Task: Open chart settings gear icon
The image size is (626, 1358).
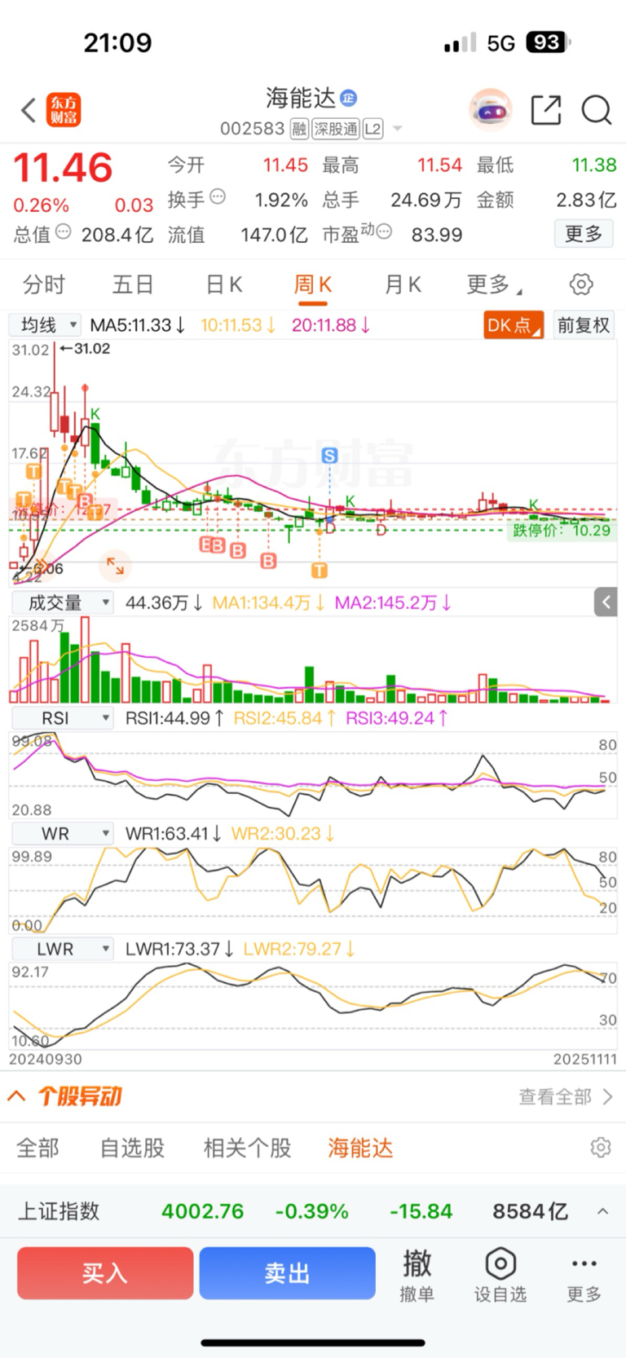Action: pos(581,284)
